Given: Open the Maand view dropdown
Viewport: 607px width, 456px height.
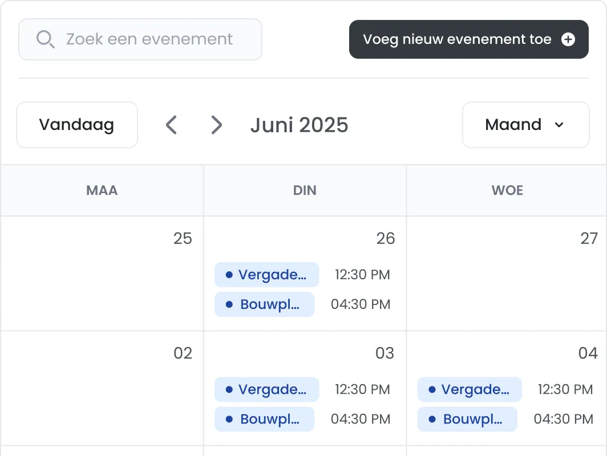Looking at the screenshot, I should point(525,125).
